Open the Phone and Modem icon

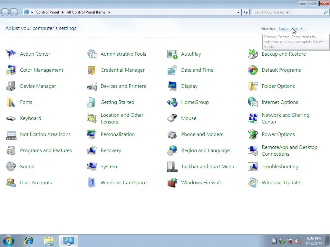172,135
